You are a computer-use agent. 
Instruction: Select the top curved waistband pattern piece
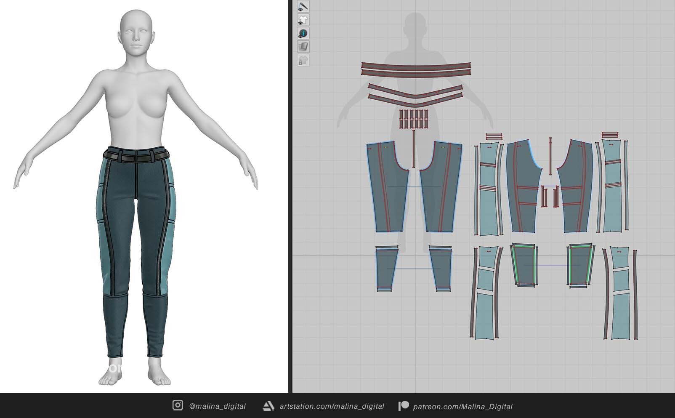[416, 69]
